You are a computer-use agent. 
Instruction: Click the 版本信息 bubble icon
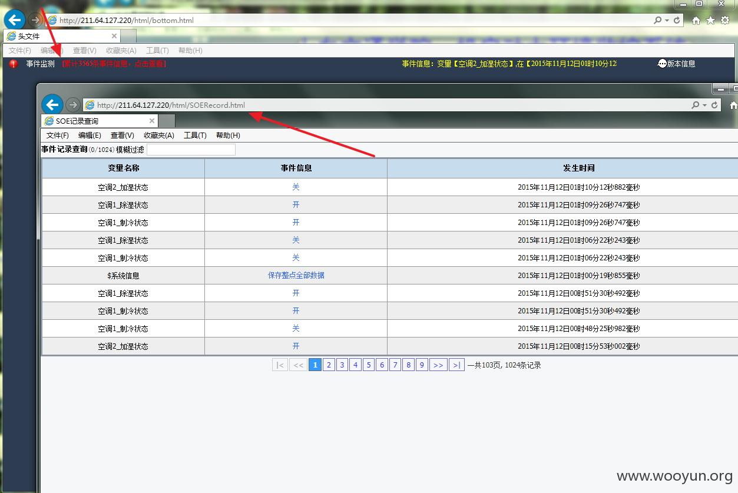coord(662,64)
